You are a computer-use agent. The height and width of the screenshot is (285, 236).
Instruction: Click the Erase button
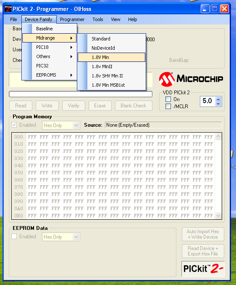coord(100,106)
